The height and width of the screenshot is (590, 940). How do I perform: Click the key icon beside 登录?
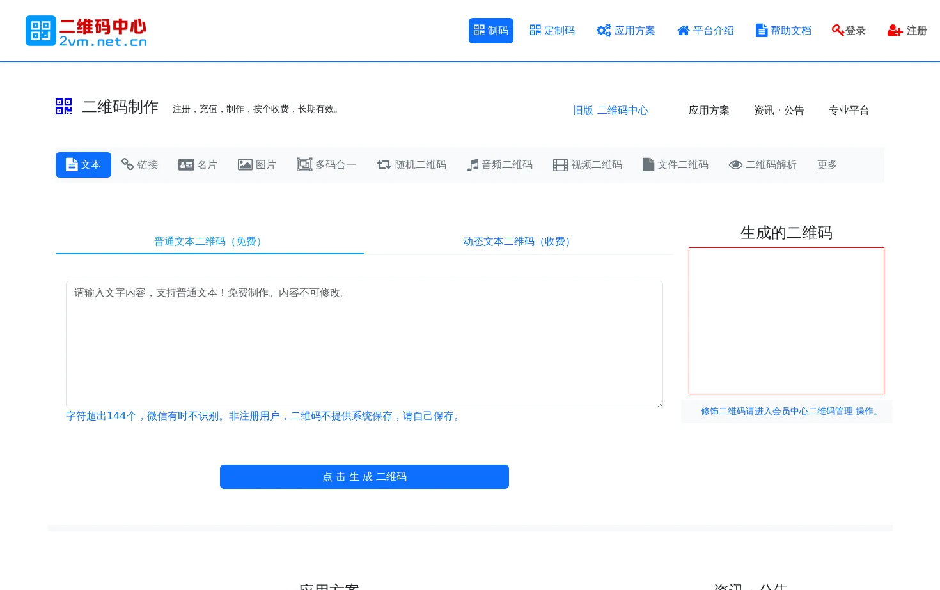click(838, 30)
